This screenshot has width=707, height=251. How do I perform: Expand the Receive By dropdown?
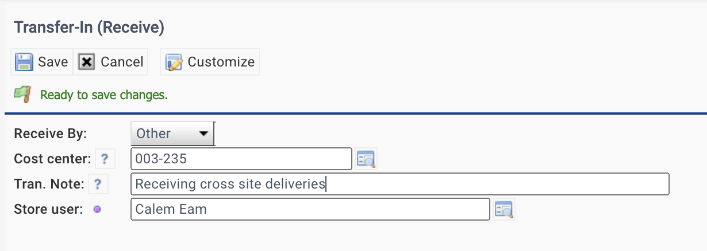tap(172, 134)
